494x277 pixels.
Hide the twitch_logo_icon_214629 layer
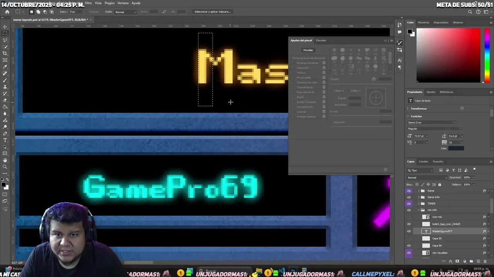(x=409, y=224)
